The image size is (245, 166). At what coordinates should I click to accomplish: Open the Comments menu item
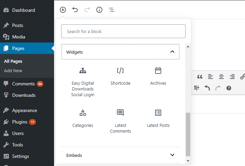pyautogui.click(x=23, y=84)
